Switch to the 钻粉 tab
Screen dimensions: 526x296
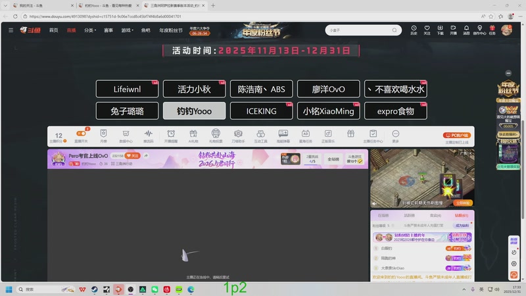462,216
